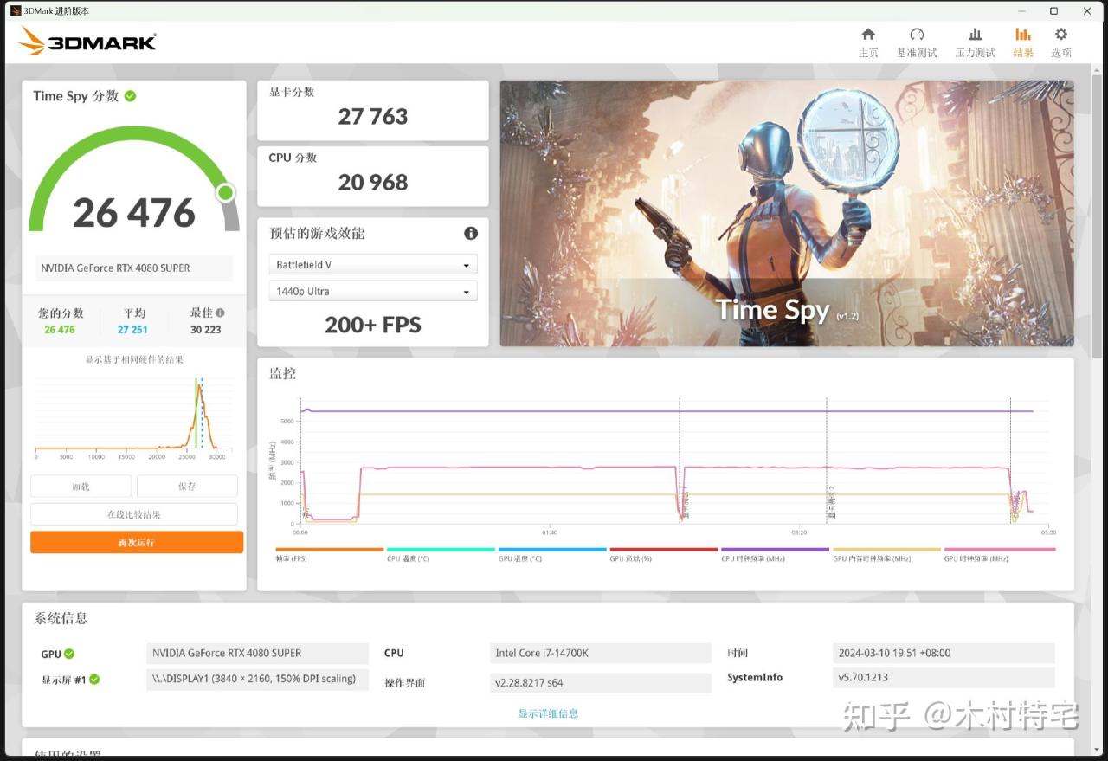Click the orange 再次运行 run again button
Screen dimensions: 1108x761
[x=137, y=542]
